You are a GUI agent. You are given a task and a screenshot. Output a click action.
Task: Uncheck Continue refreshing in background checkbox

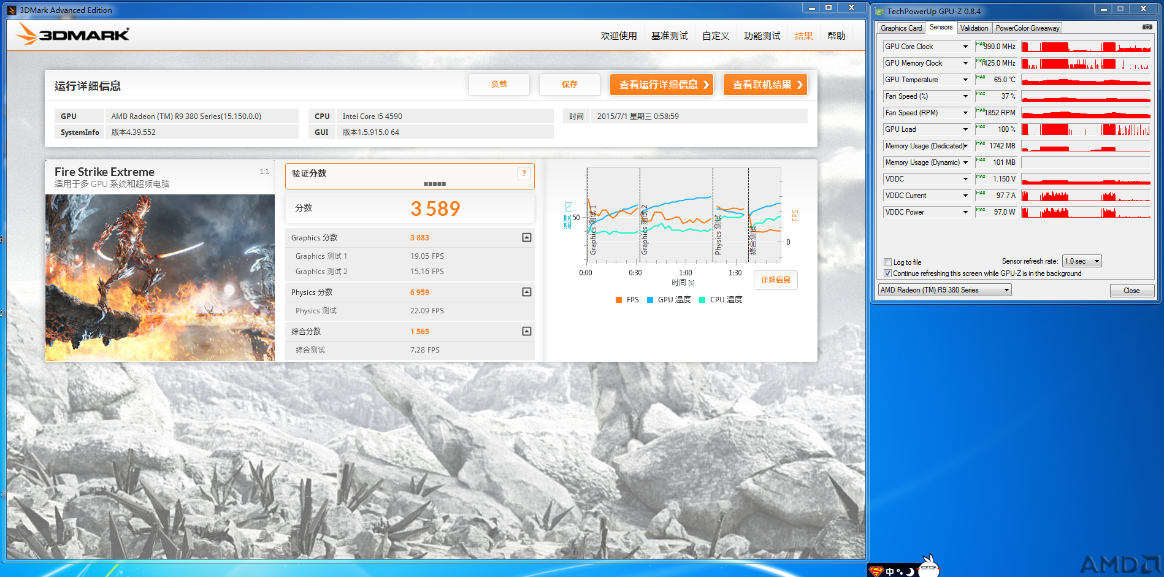(887, 273)
